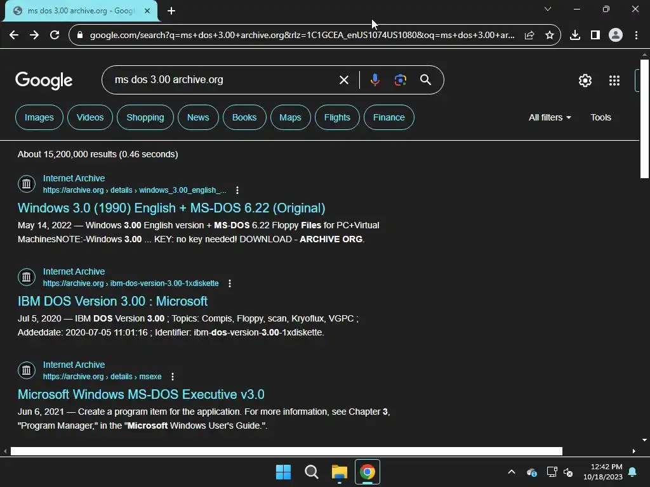Screen dimensions: 650x487
Task: Reload the current page
Action: point(55,36)
